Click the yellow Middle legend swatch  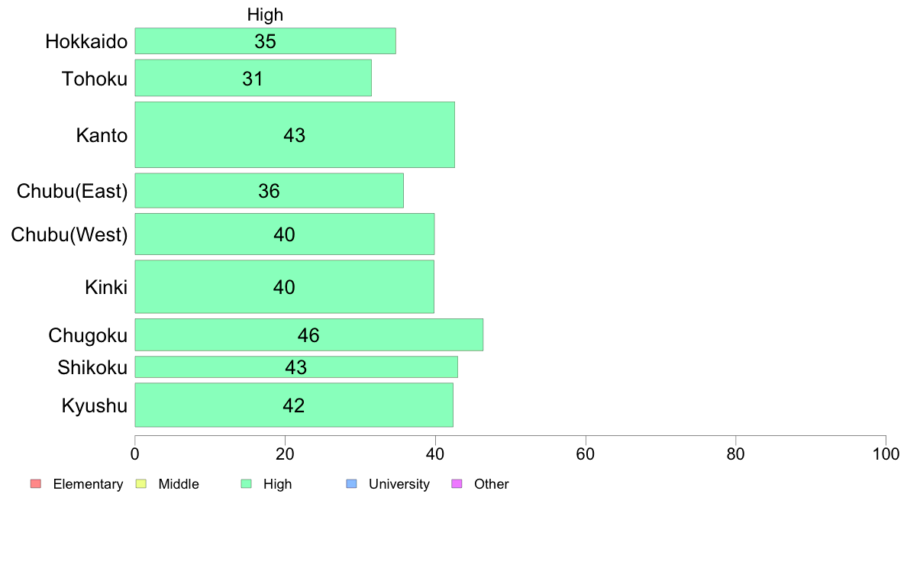pyautogui.click(x=140, y=484)
